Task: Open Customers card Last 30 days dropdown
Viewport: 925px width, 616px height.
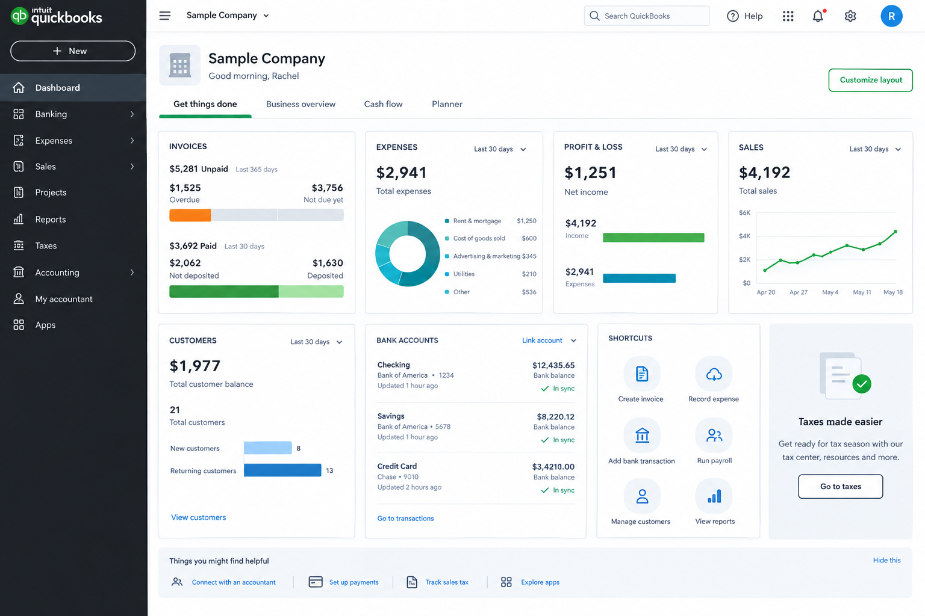Action: click(316, 342)
